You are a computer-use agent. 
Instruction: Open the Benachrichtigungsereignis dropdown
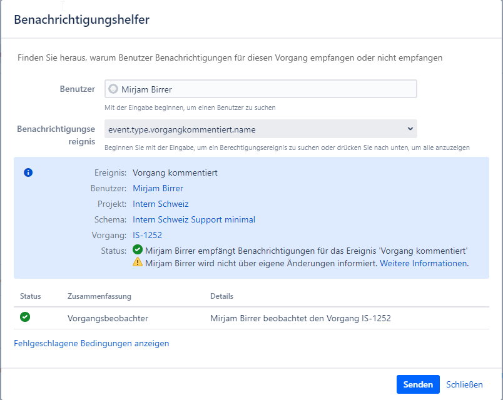261,129
